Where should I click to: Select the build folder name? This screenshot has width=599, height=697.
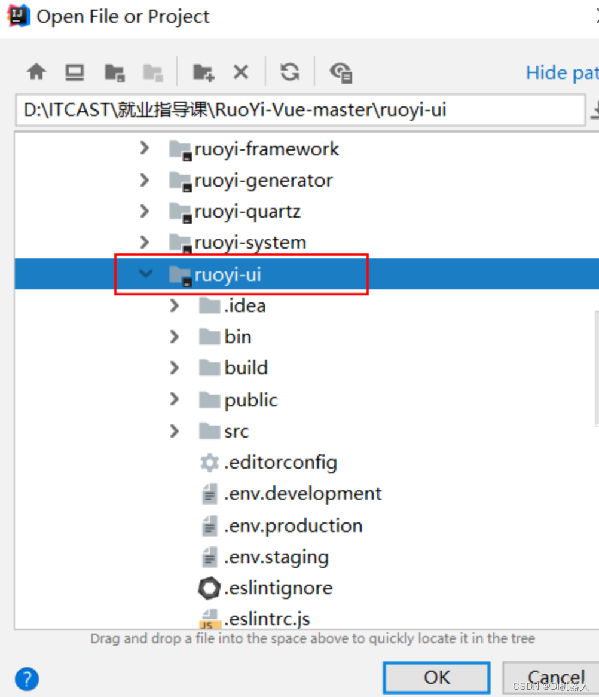point(246,368)
